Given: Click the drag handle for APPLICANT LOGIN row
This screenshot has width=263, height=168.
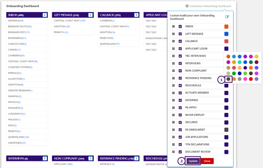Looking at the screenshot, I should click(x=174, y=49).
